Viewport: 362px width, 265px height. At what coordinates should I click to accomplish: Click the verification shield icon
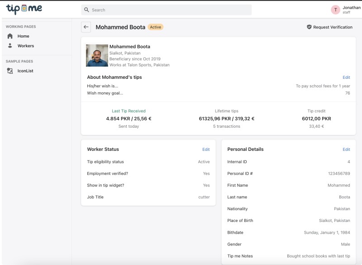coord(308,27)
